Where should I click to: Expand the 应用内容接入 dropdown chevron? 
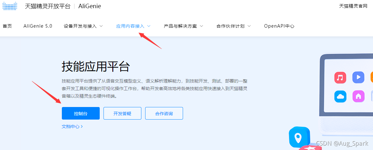149,26
